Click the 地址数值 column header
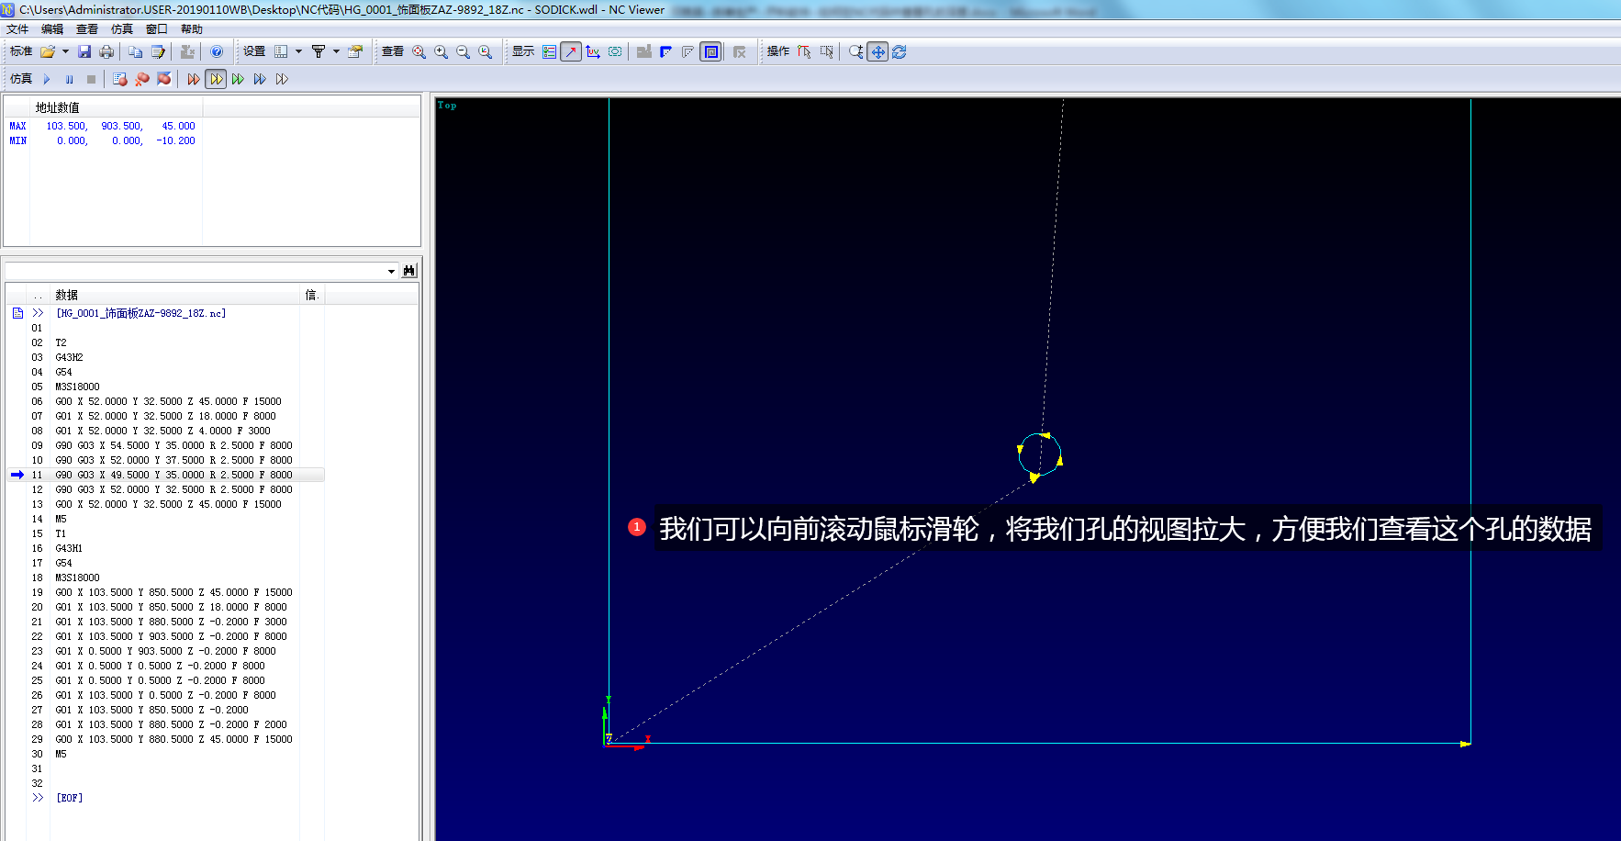The image size is (1621, 841). point(115,107)
